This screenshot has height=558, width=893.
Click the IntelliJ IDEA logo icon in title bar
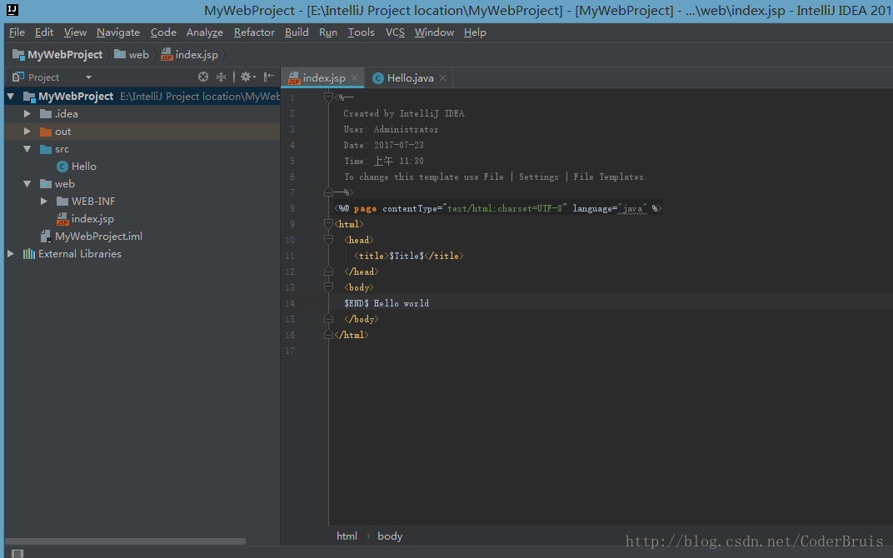(x=12, y=10)
